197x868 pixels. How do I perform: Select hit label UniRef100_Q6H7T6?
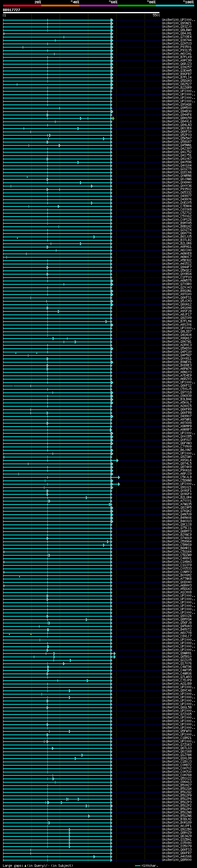click(x=177, y=233)
